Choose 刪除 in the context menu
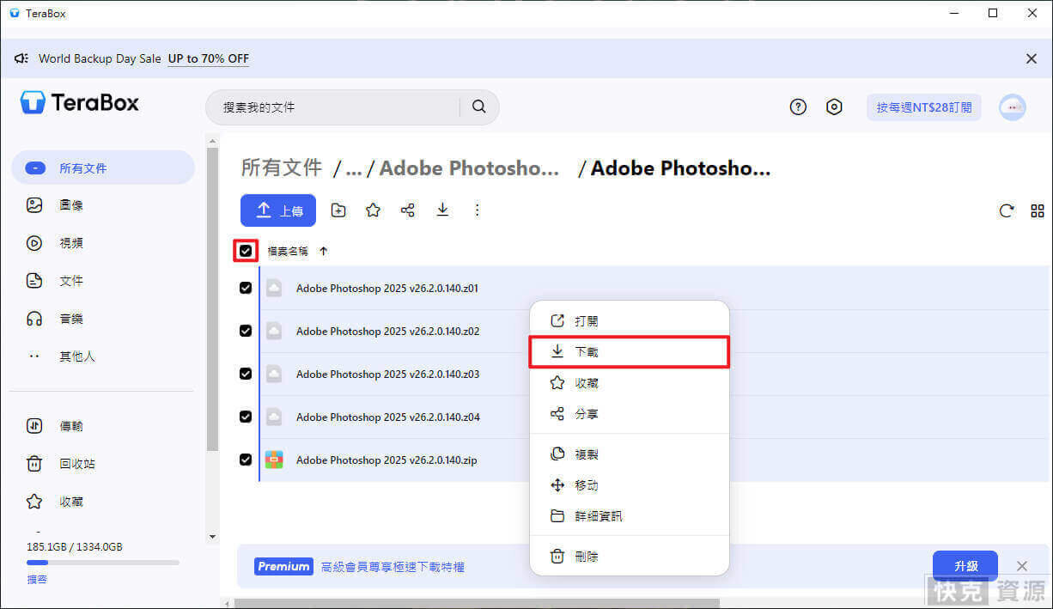 629,557
